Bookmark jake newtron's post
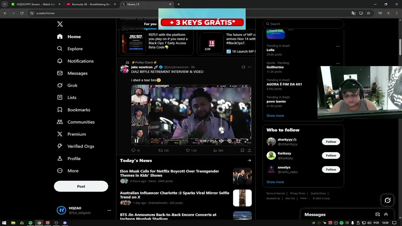This screenshot has height=226, width=402. [242, 150]
